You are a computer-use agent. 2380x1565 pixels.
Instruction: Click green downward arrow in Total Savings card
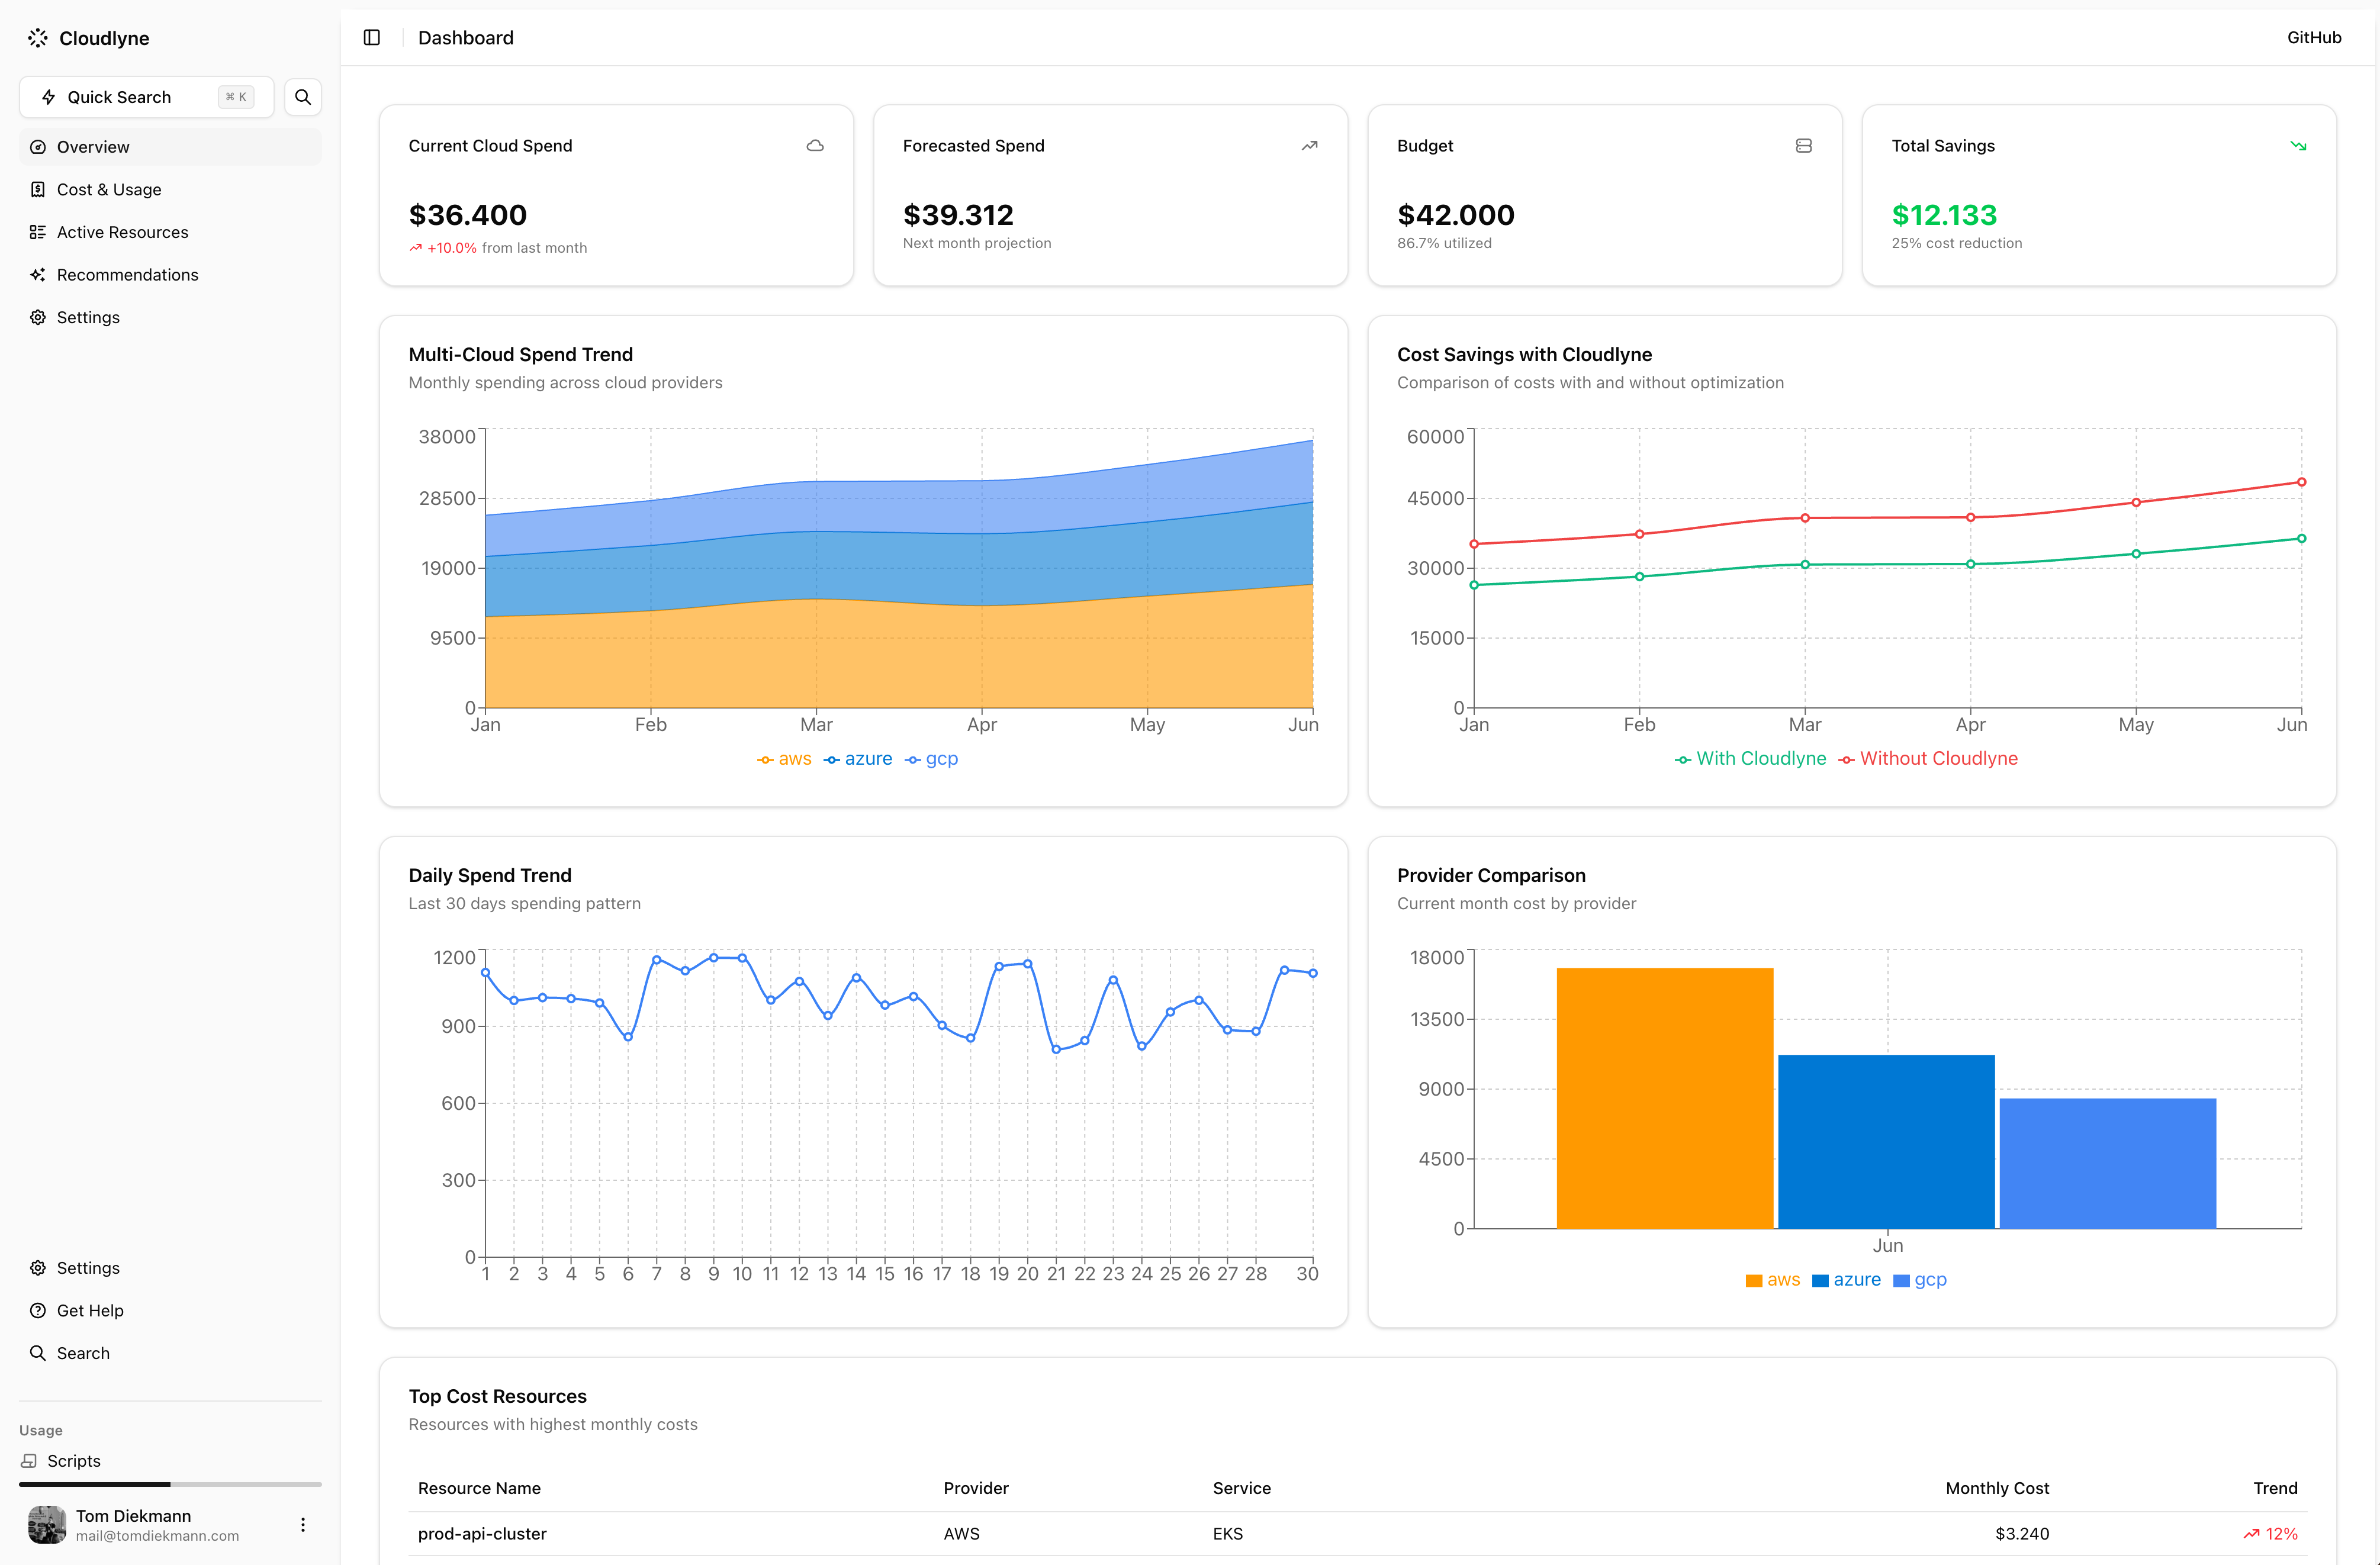pos(2298,146)
